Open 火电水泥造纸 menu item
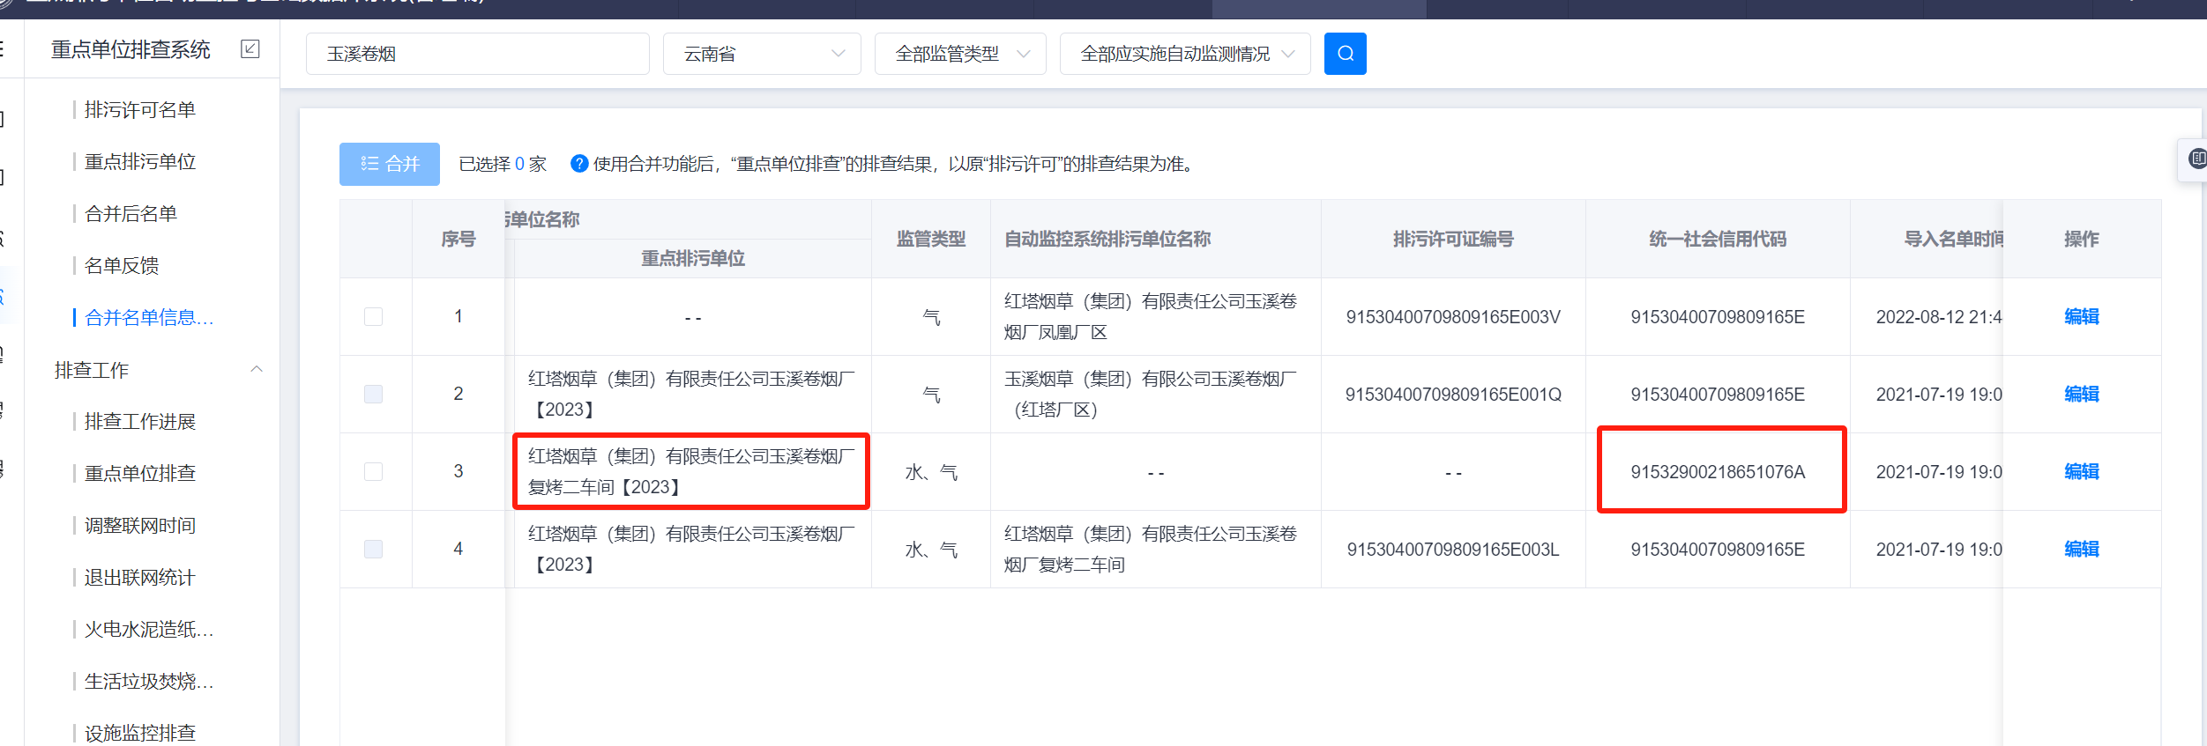Image resolution: width=2207 pixels, height=746 pixels. point(149,630)
